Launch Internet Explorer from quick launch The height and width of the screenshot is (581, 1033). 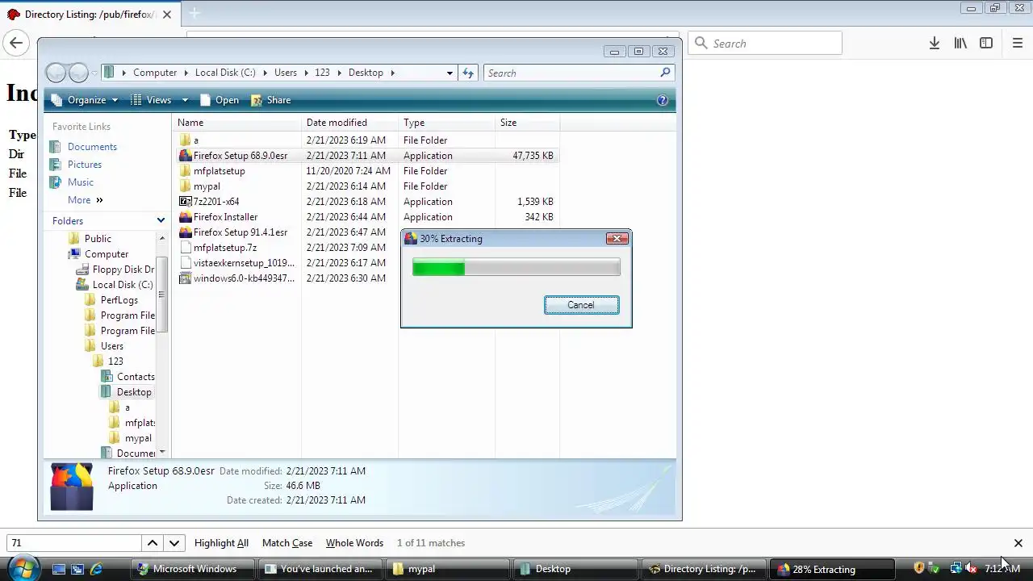tap(96, 569)
